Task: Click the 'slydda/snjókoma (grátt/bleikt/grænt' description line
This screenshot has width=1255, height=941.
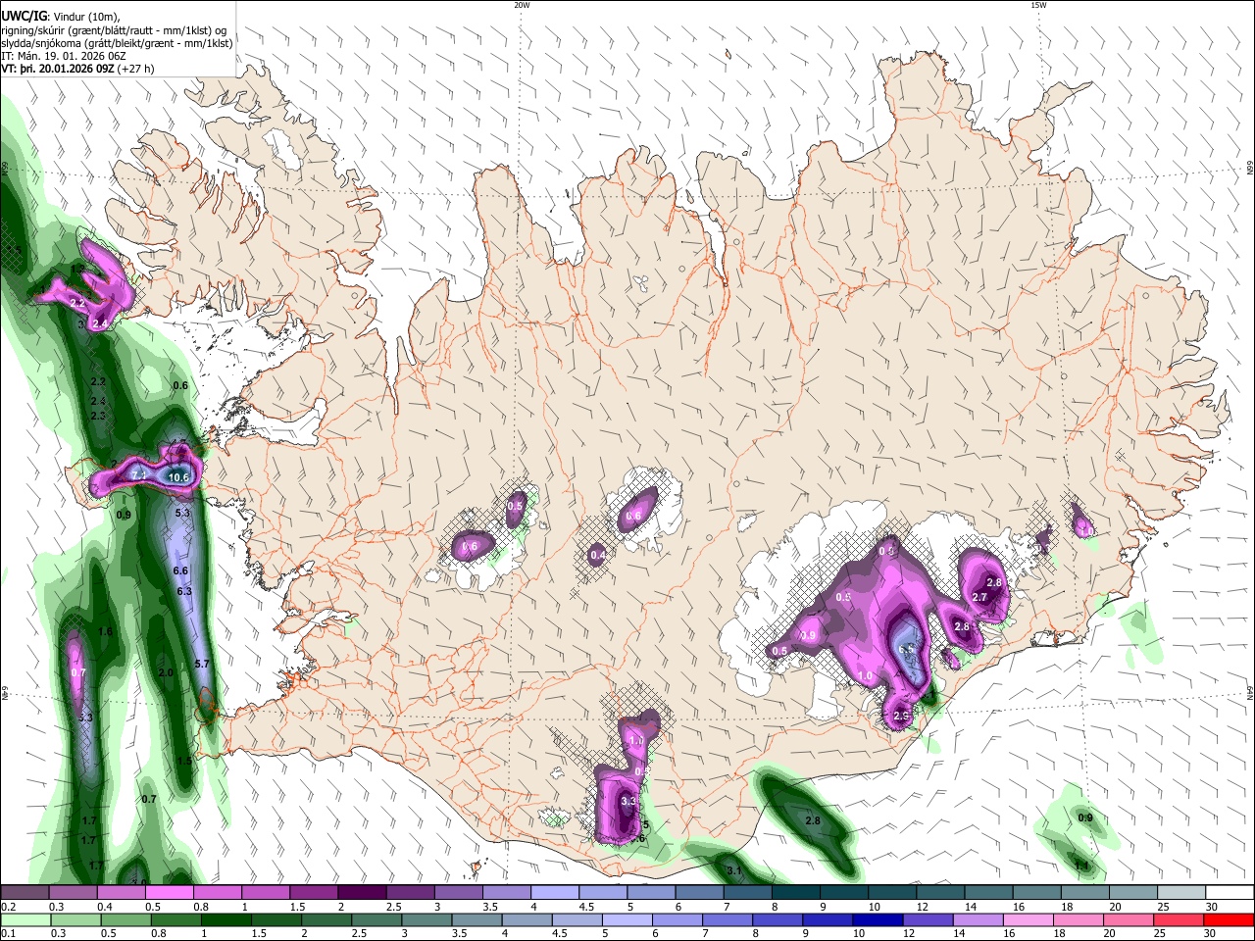Action: [117, 43]
